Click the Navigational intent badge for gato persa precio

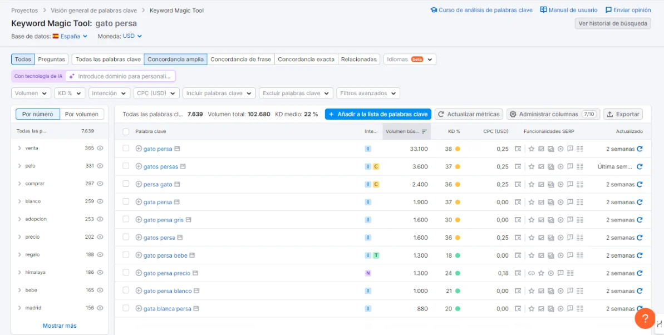(368, 274)
